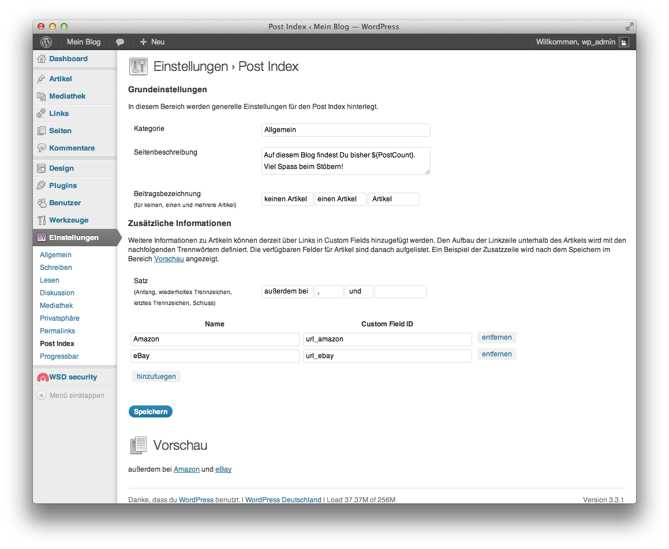Open the Kommentare menu

click(x=72, y=148)
